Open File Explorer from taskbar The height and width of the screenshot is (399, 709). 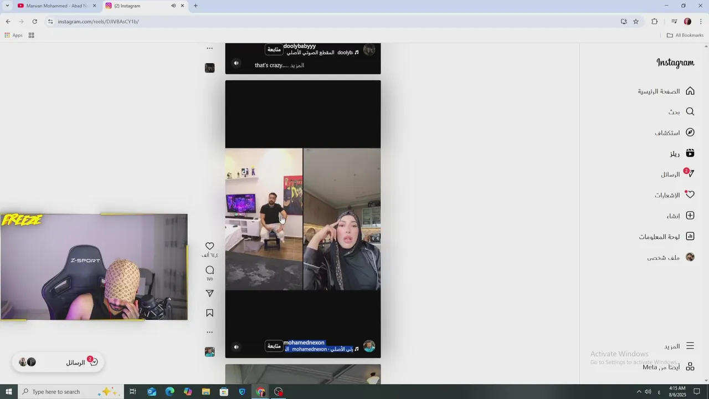pyautogui.click(x=206, y=392)
